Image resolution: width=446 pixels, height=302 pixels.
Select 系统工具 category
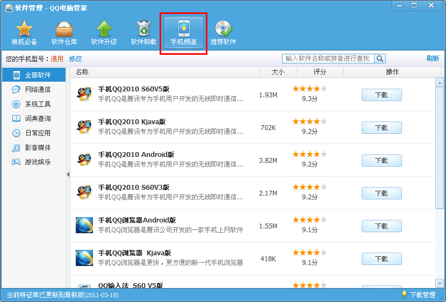[x=38, y=104]
